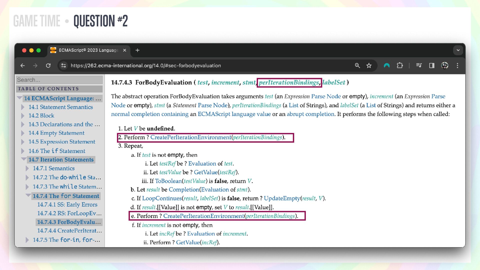Click the profile avatar icon

click(444, 65)
